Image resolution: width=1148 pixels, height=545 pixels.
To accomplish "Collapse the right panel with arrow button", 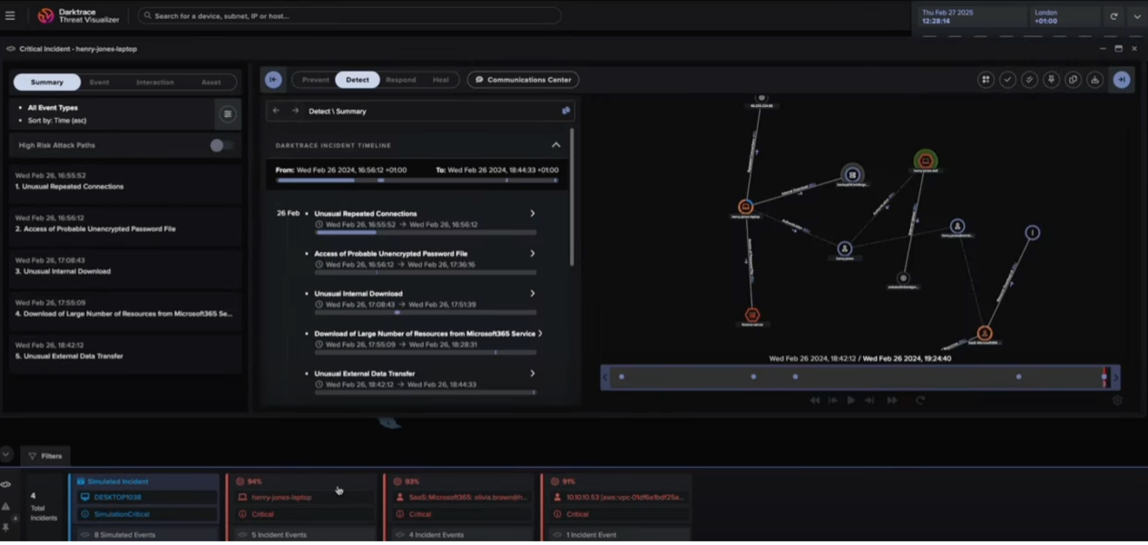I will coord(1122,80).
